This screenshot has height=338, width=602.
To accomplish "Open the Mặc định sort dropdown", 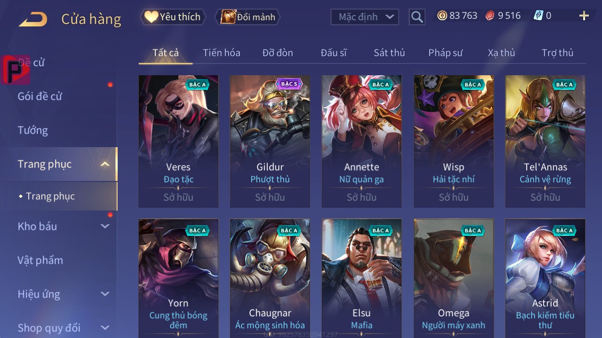I will click(365, 17).
